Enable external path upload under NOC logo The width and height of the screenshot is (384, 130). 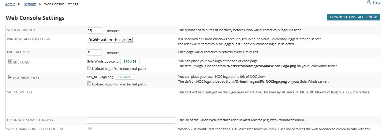(x=89, y=84)
